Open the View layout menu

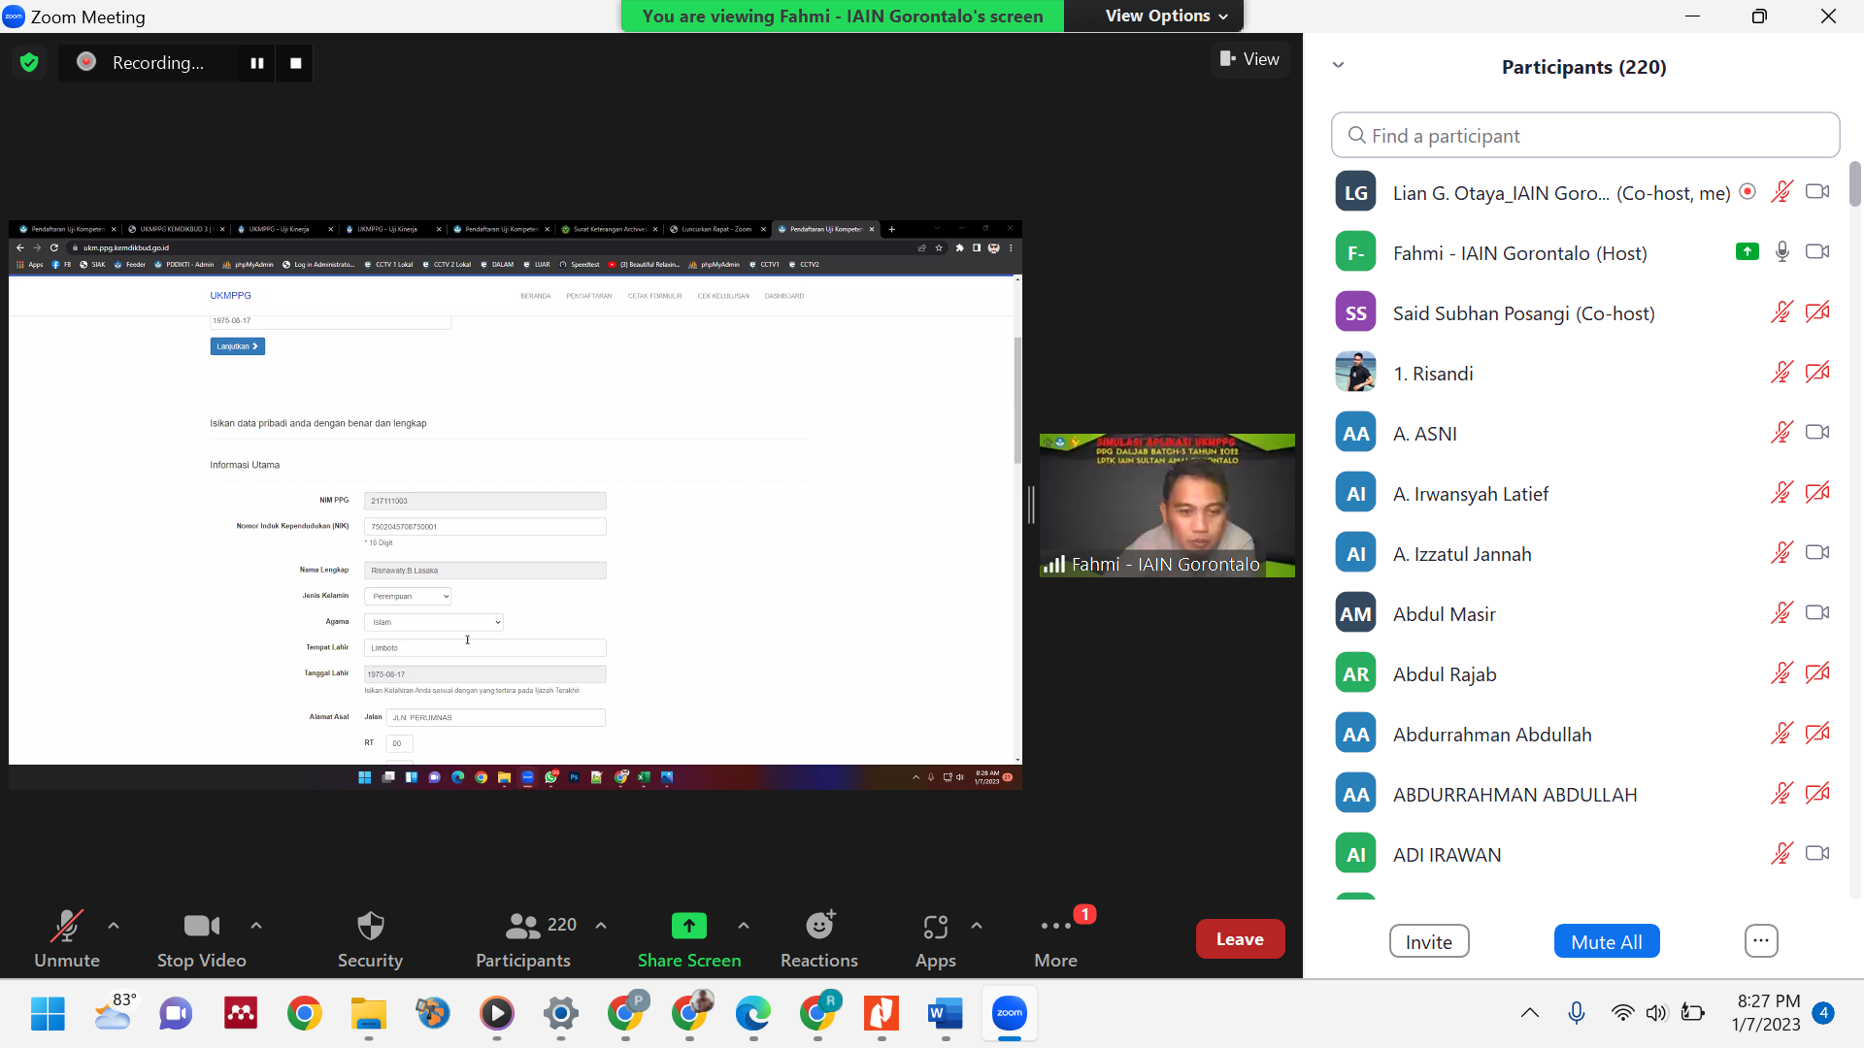[1249, 59]
